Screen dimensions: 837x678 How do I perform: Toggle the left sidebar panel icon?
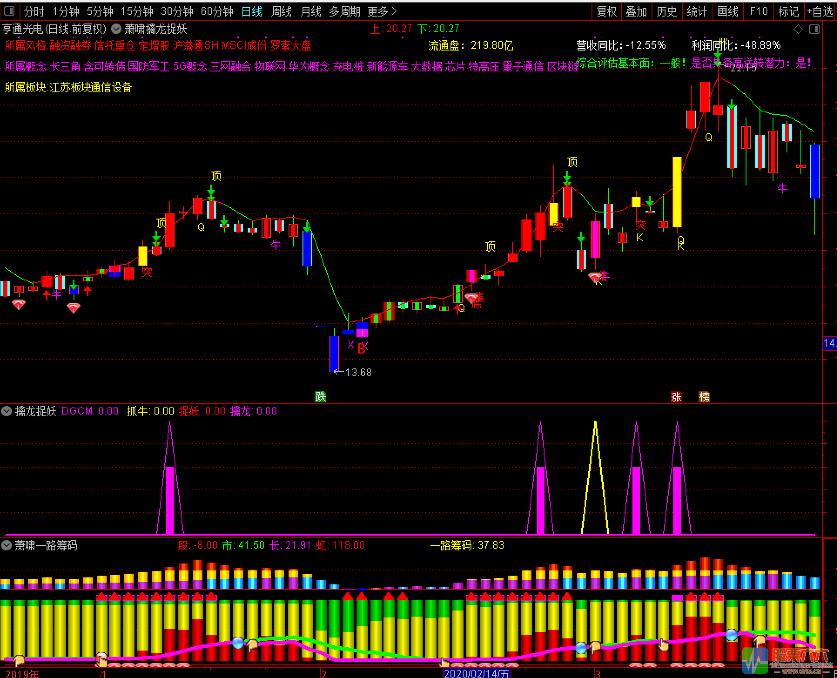(x=9, y=11)
